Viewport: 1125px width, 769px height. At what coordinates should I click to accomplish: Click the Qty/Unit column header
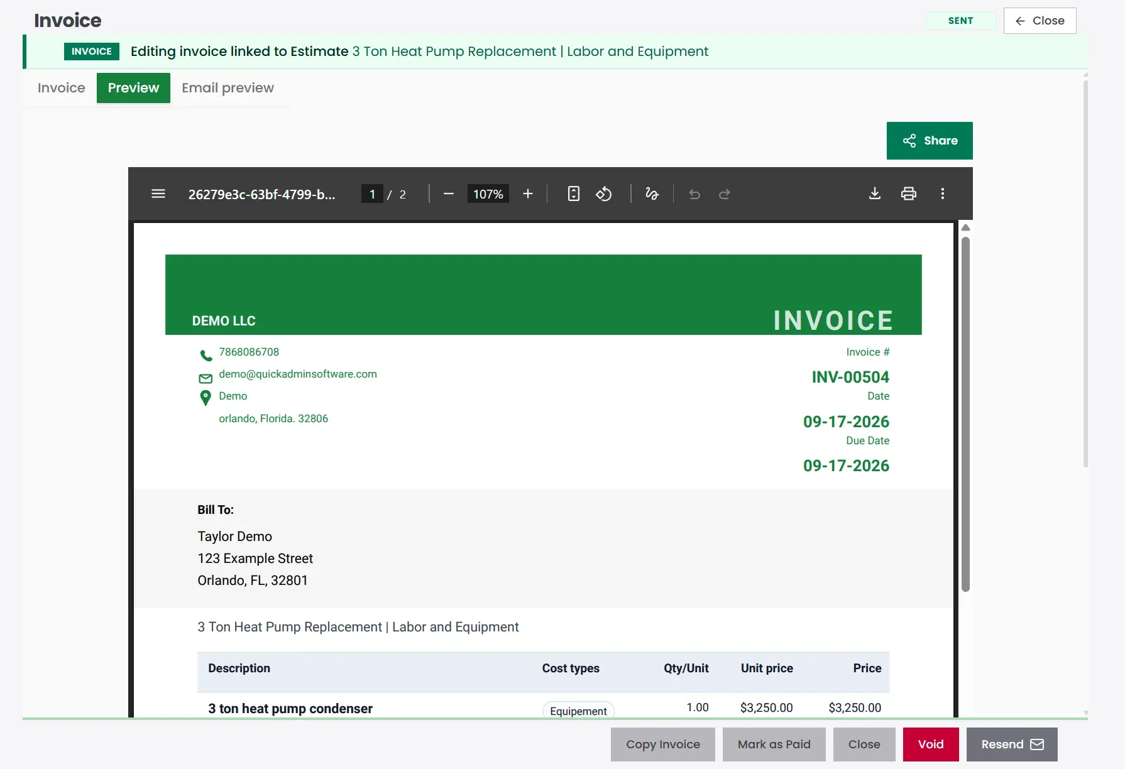(x=686, y=668)
